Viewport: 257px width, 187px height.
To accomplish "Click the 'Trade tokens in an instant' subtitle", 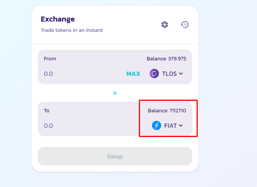I will pos(72,30).
